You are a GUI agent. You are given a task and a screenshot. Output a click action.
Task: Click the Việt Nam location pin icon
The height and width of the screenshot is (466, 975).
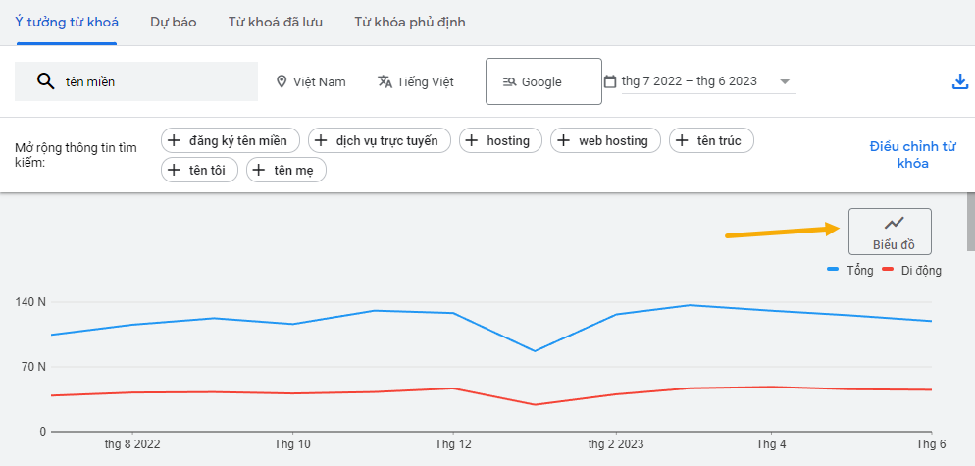click(x=282, y=81)
